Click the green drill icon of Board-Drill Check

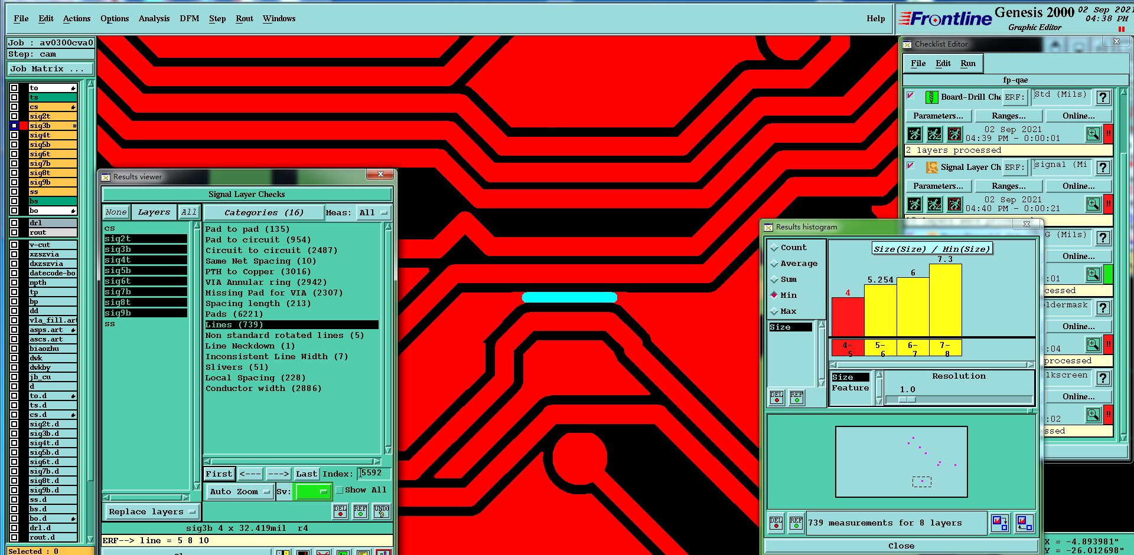click(931, 97)
